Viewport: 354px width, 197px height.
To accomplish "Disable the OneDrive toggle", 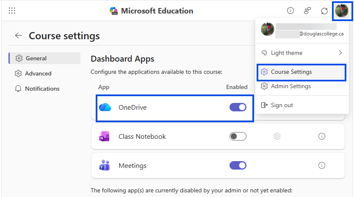I will pos(238,107).
